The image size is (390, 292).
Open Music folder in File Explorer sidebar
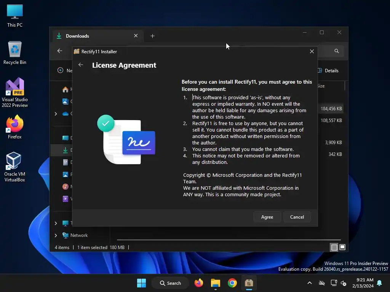[x=66, y=186]
